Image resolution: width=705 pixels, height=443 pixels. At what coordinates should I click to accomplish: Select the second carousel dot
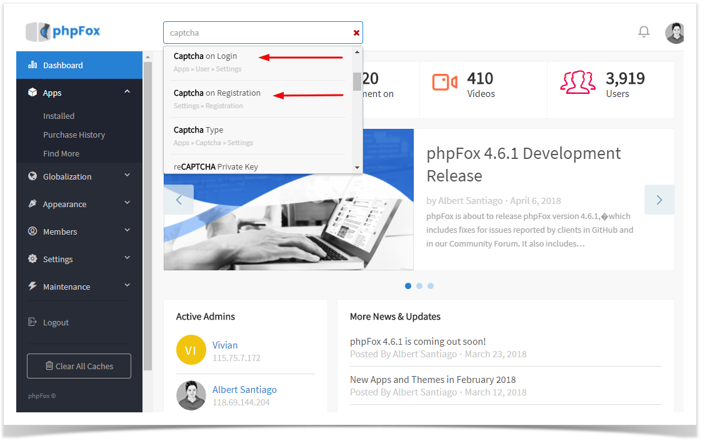coord(419,286)
